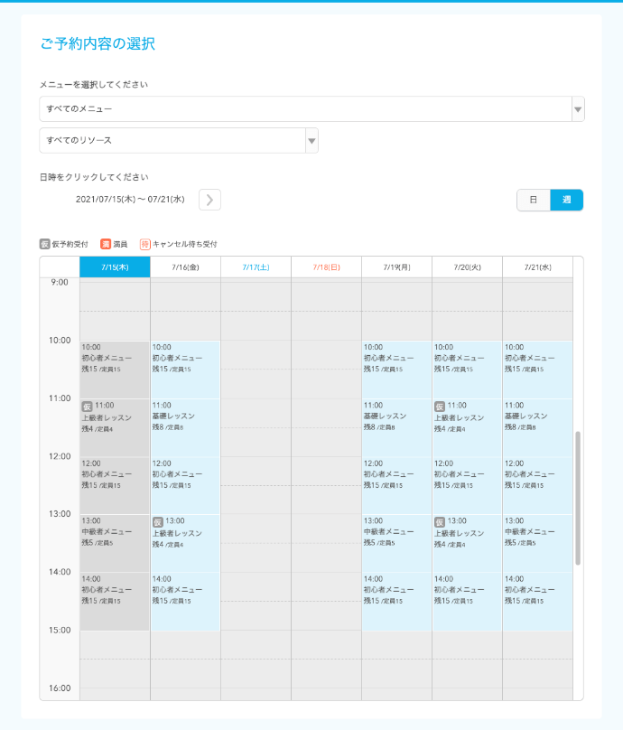The height and width of the screenshot is (730, 623).
Task: Click the 9:00 time label
Action: click(x=60, y=282)
